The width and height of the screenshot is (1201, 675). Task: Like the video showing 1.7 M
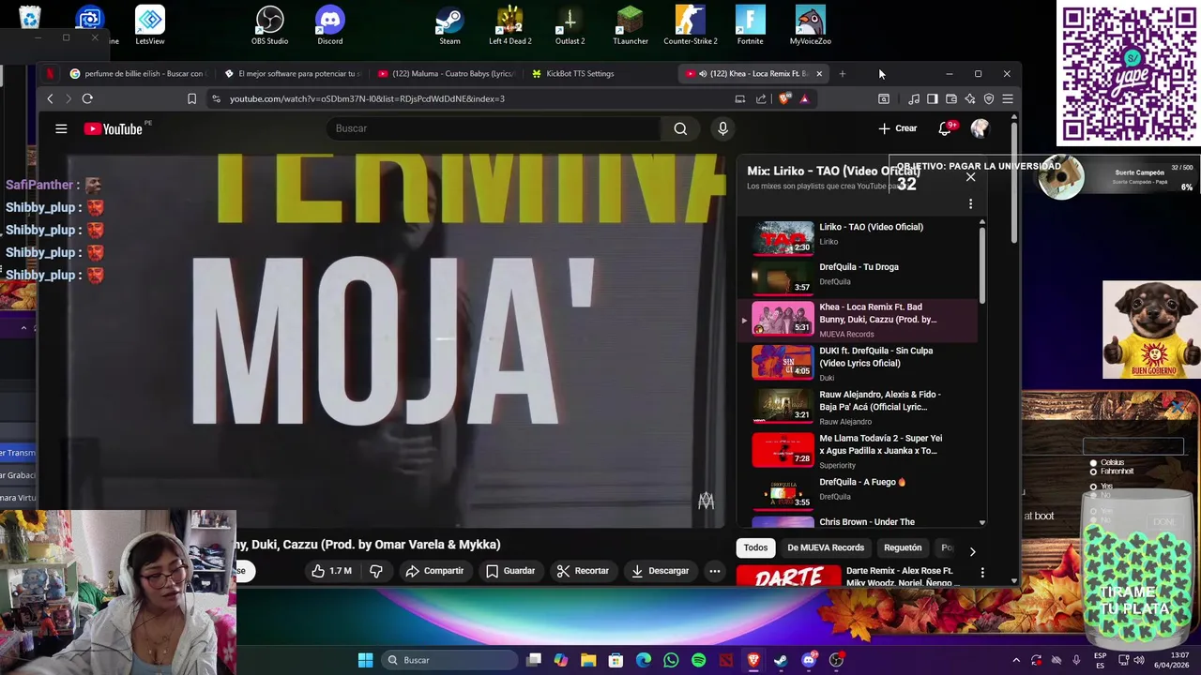click(332, 571)
